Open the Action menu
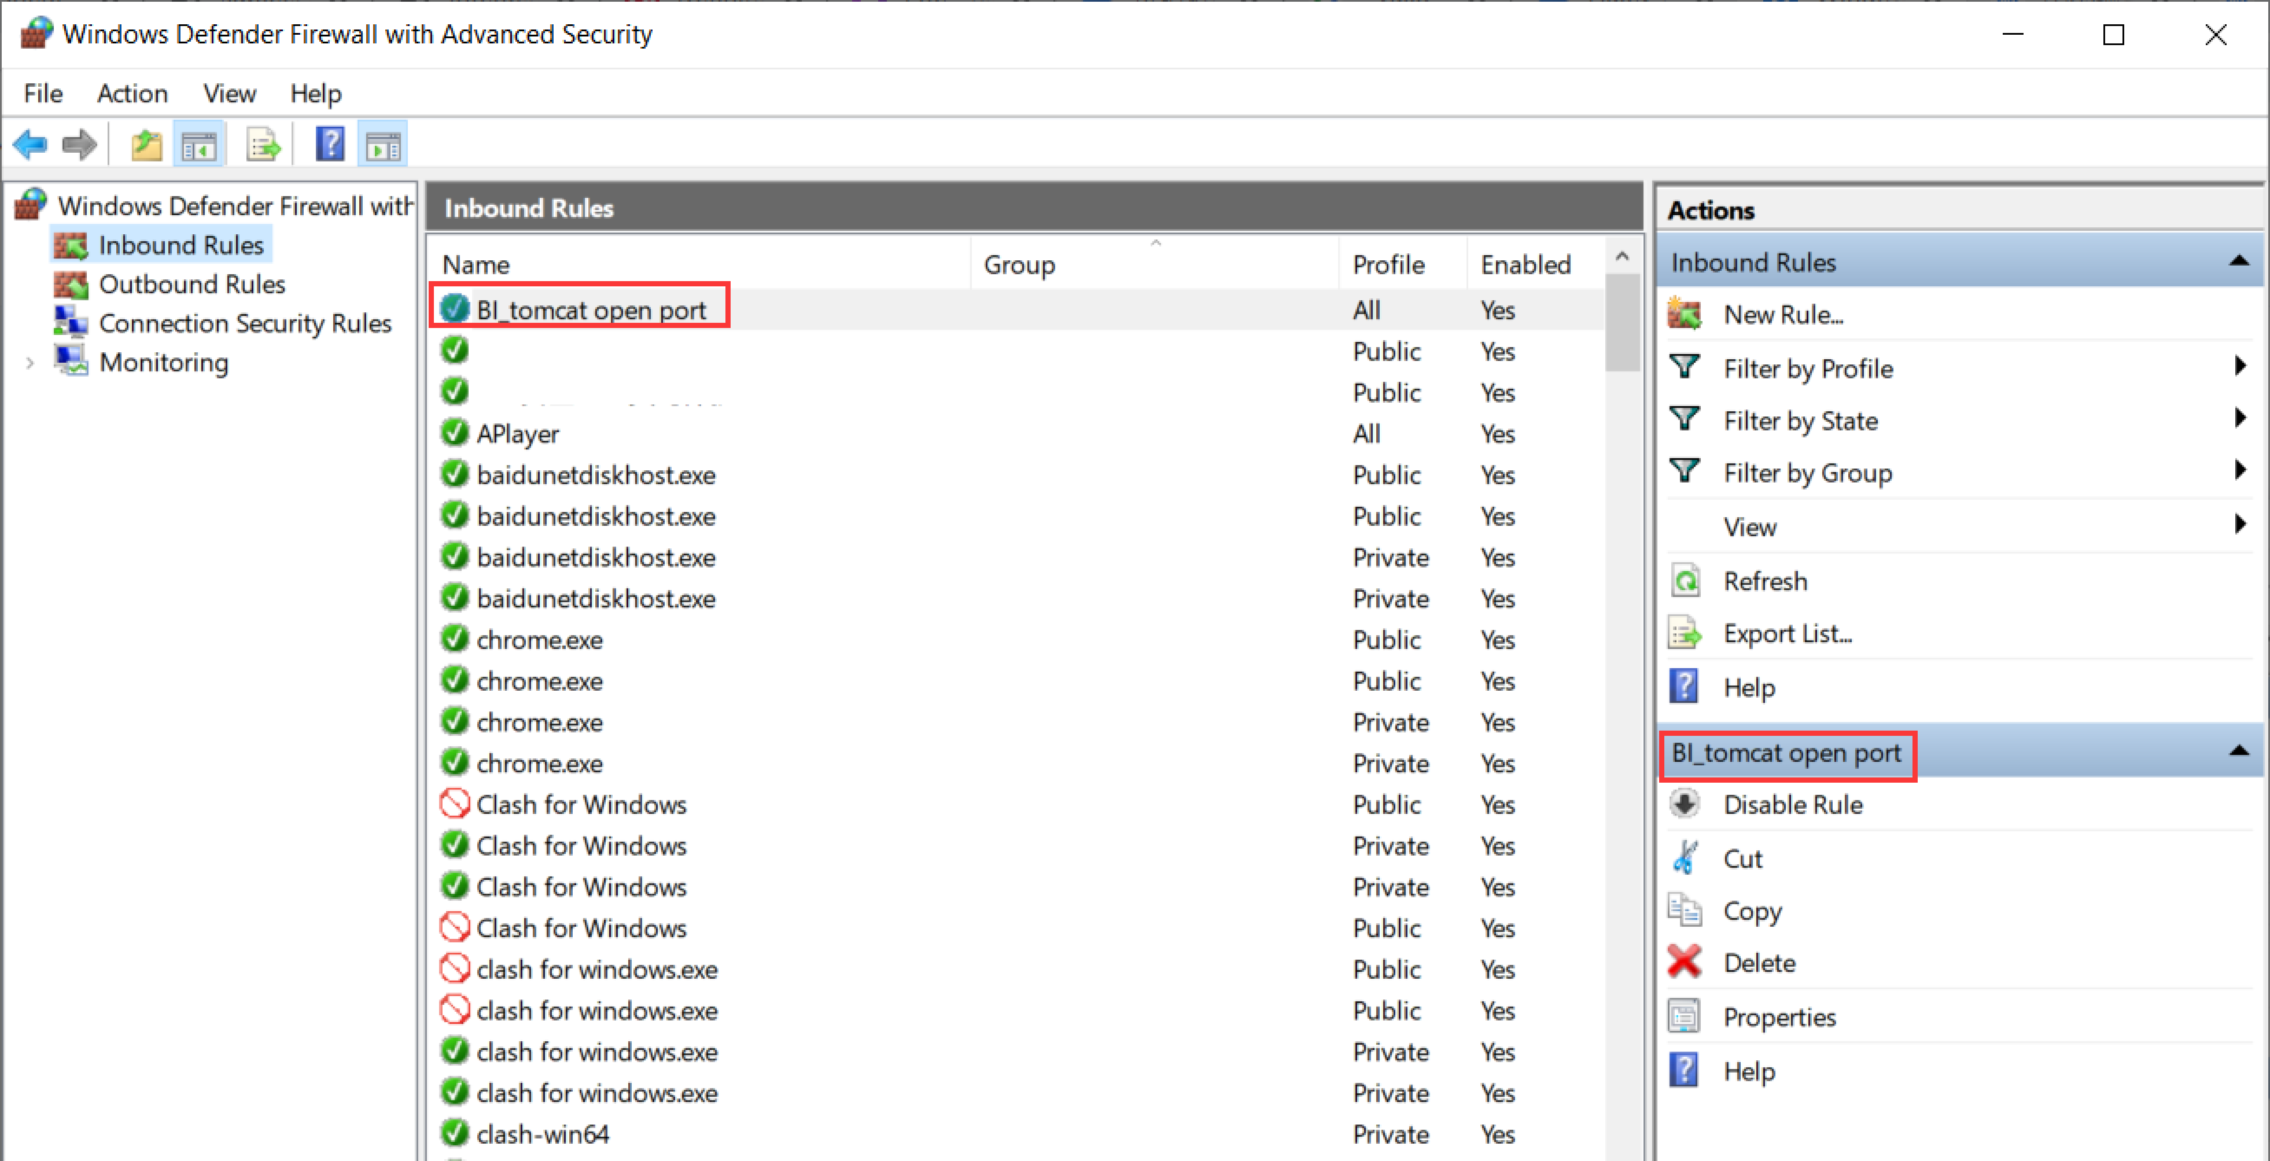Viewport: 2270px width, 1161px height. coord(132,93)
